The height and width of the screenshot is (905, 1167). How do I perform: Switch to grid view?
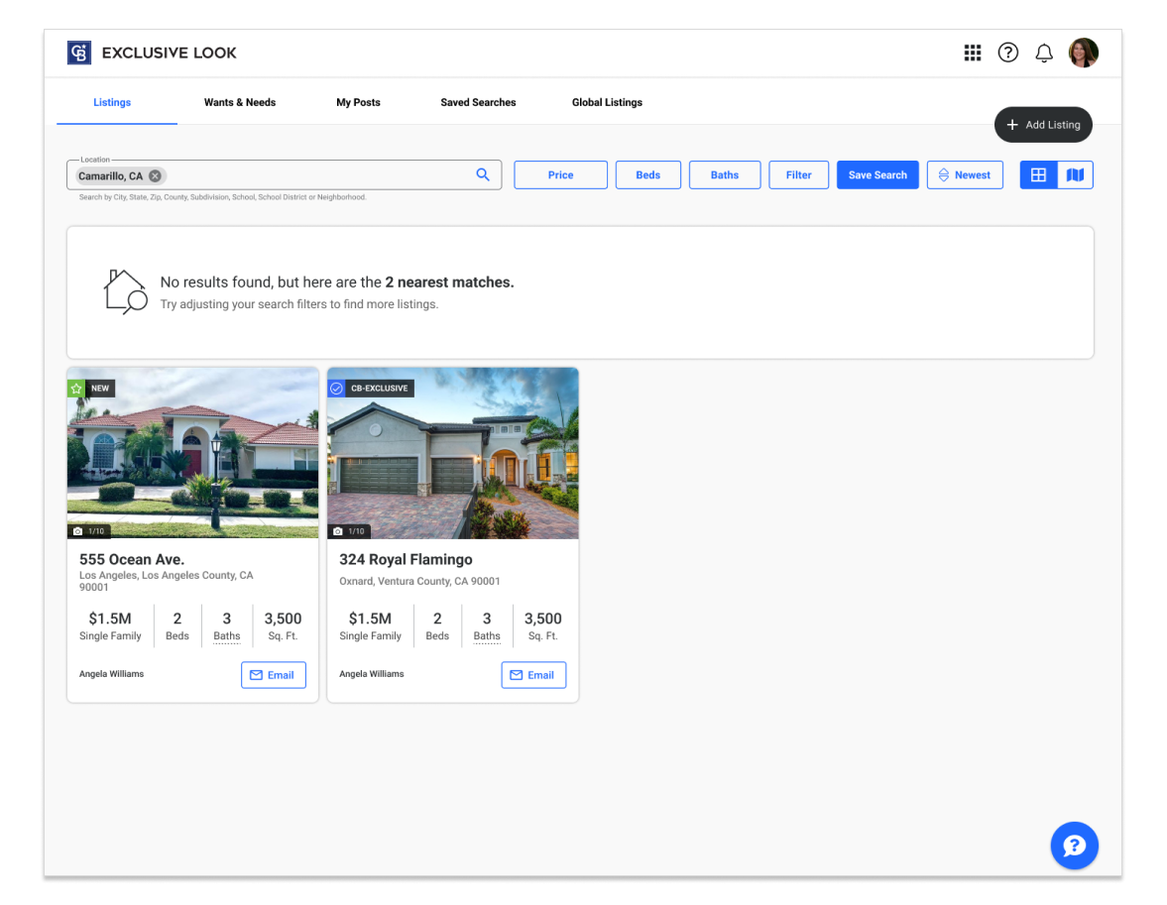[1038, 174]
